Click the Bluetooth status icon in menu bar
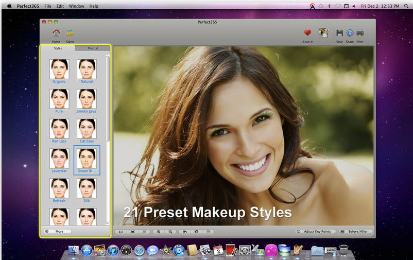 329,6
